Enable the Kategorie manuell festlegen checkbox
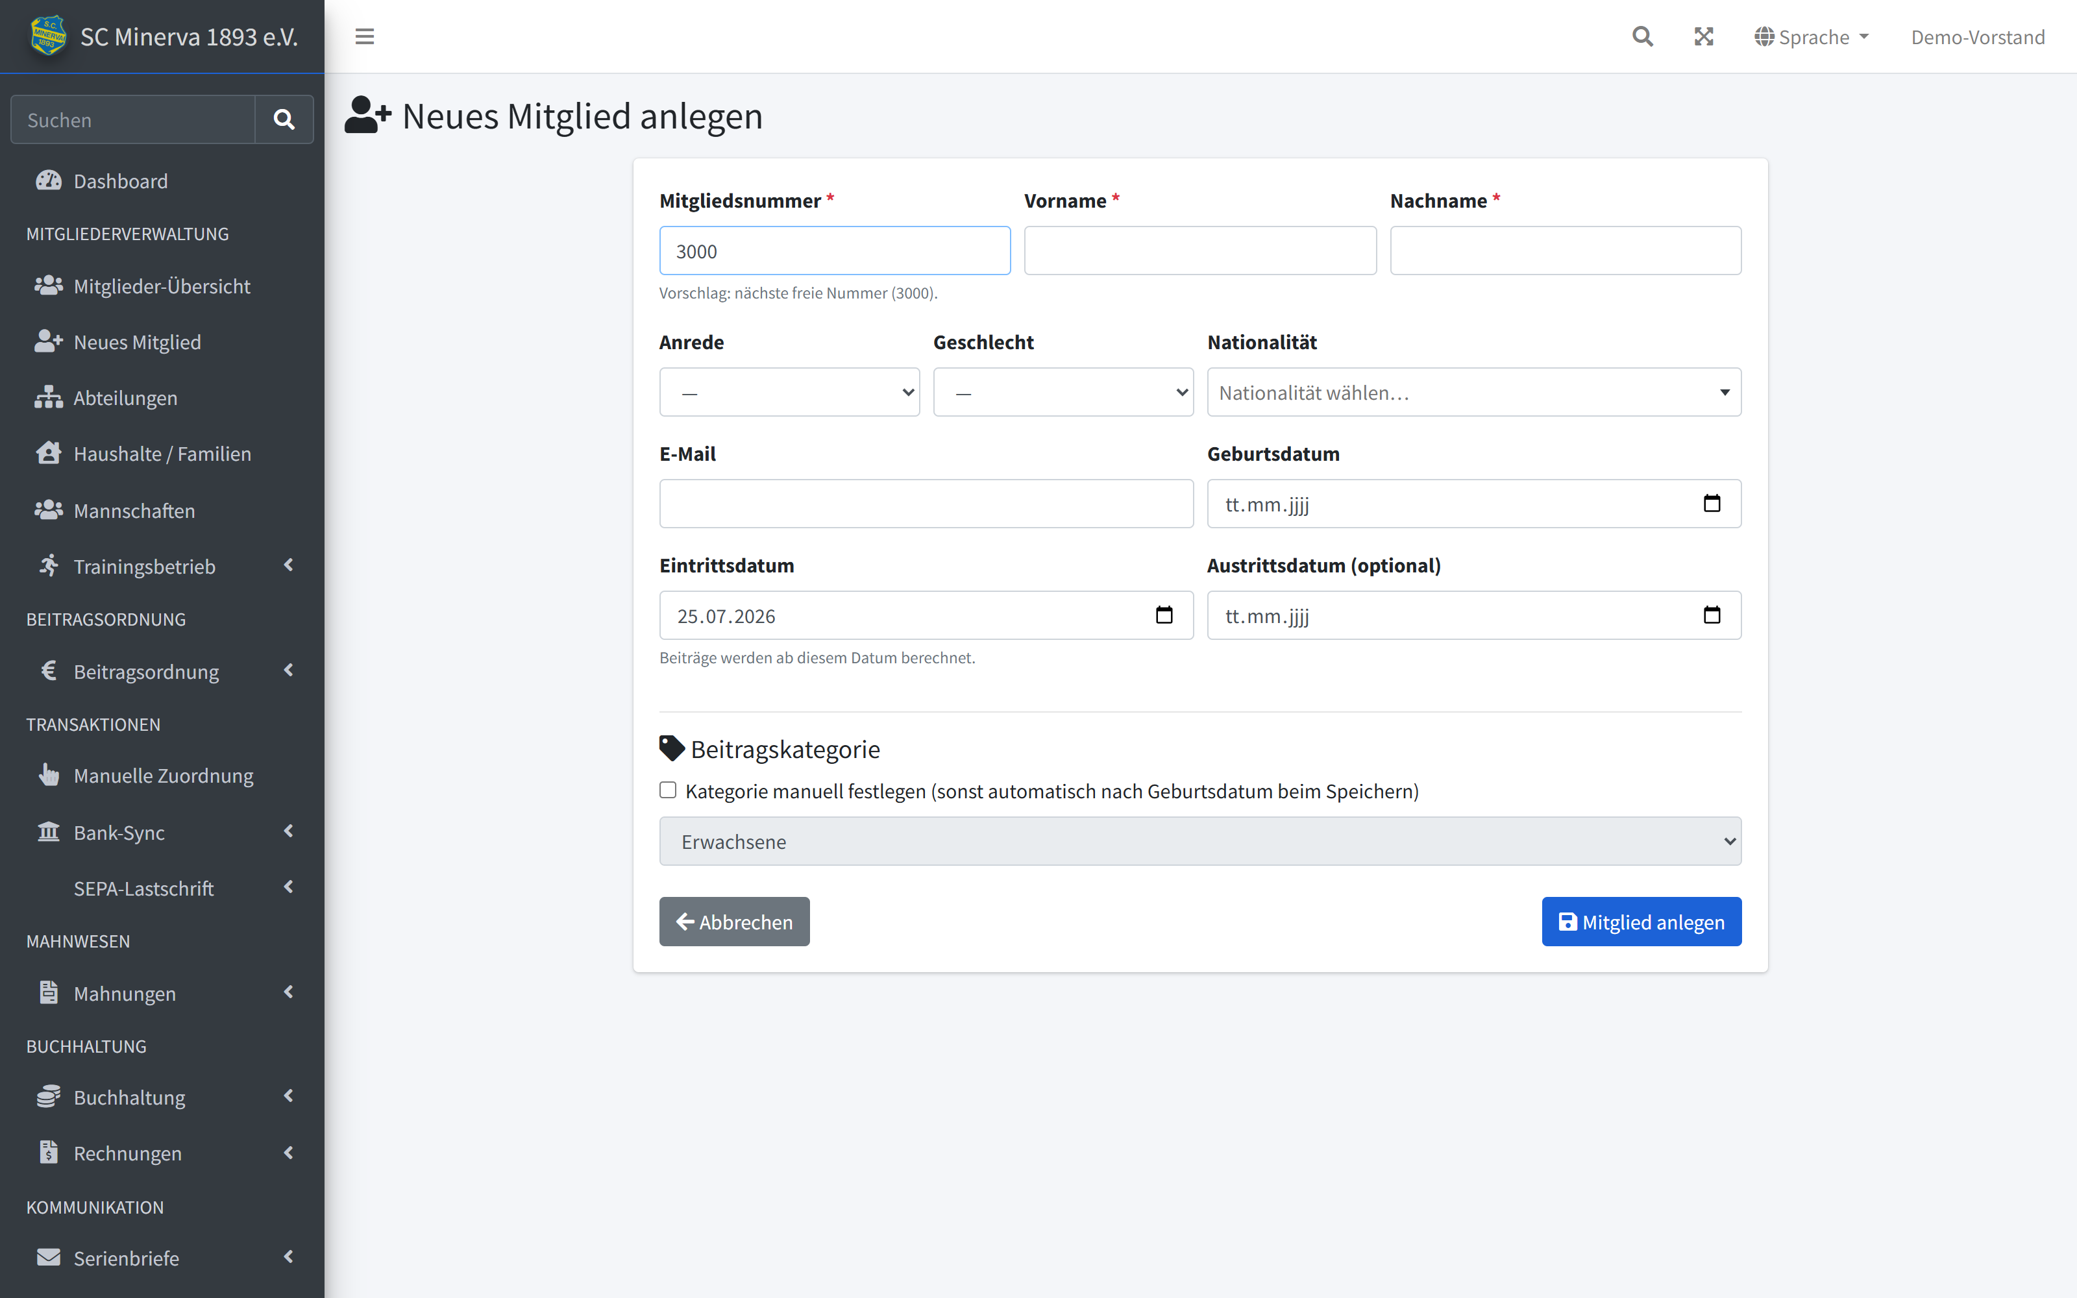The image size is (2077, 1298). pyautogui.click(x=668, y=790)
